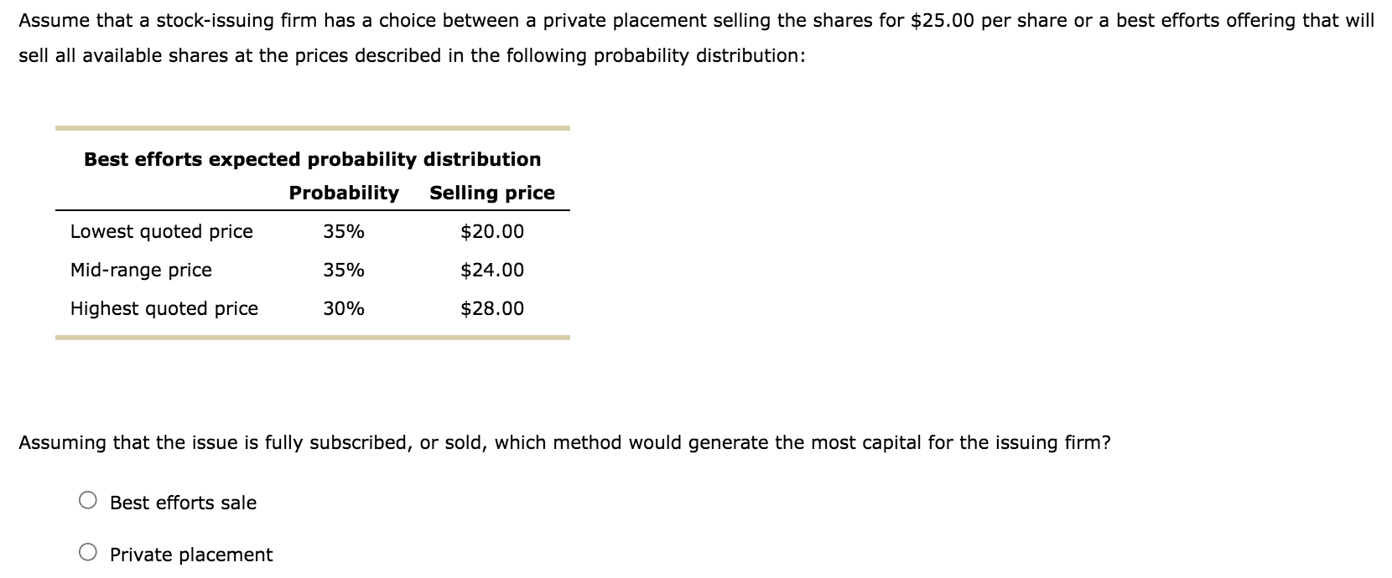Click the Probability column header
The width and height of the screenshot is (1392, 578).
[344, 193]
